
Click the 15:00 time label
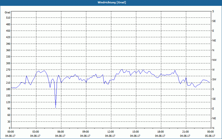coord(136,132)
